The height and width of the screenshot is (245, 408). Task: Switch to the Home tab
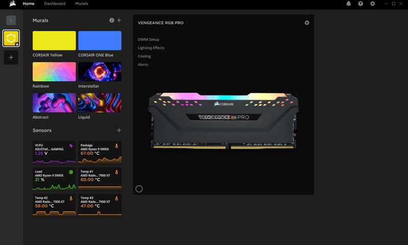[29, 4]
